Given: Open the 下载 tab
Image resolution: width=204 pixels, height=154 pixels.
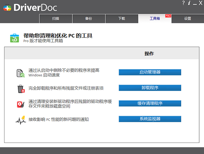Looking at the screenshot, I should pos(122,19).
